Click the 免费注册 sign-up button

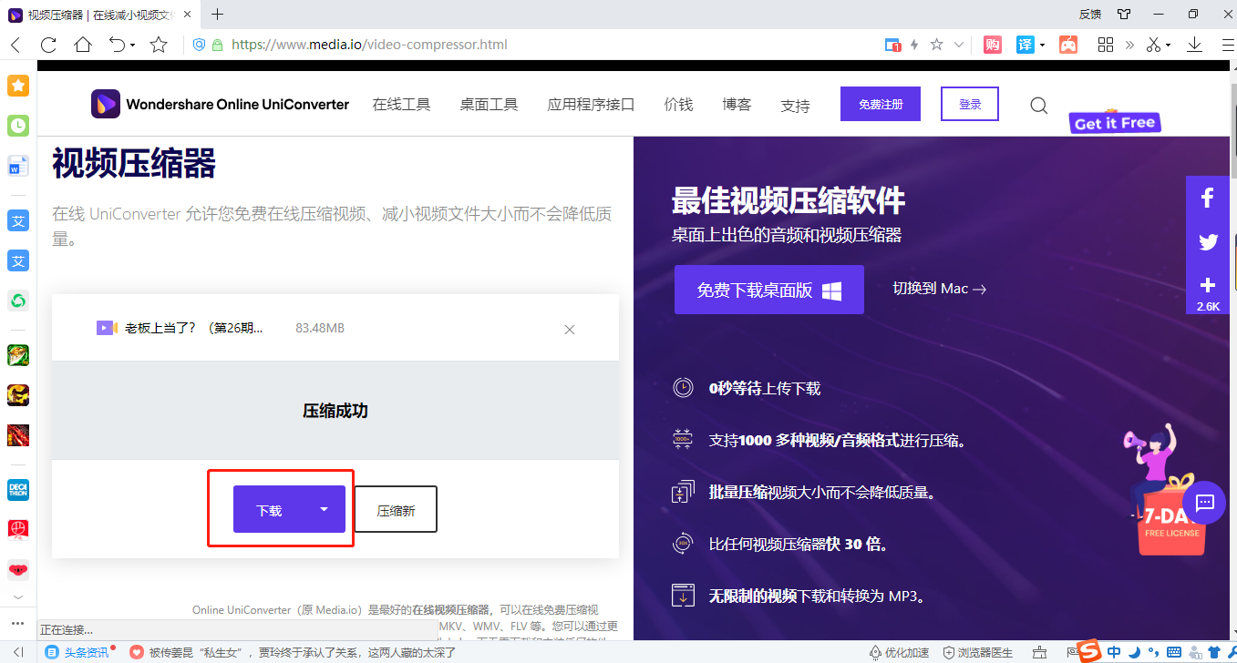pyautogui.click(x=881, y=104)
